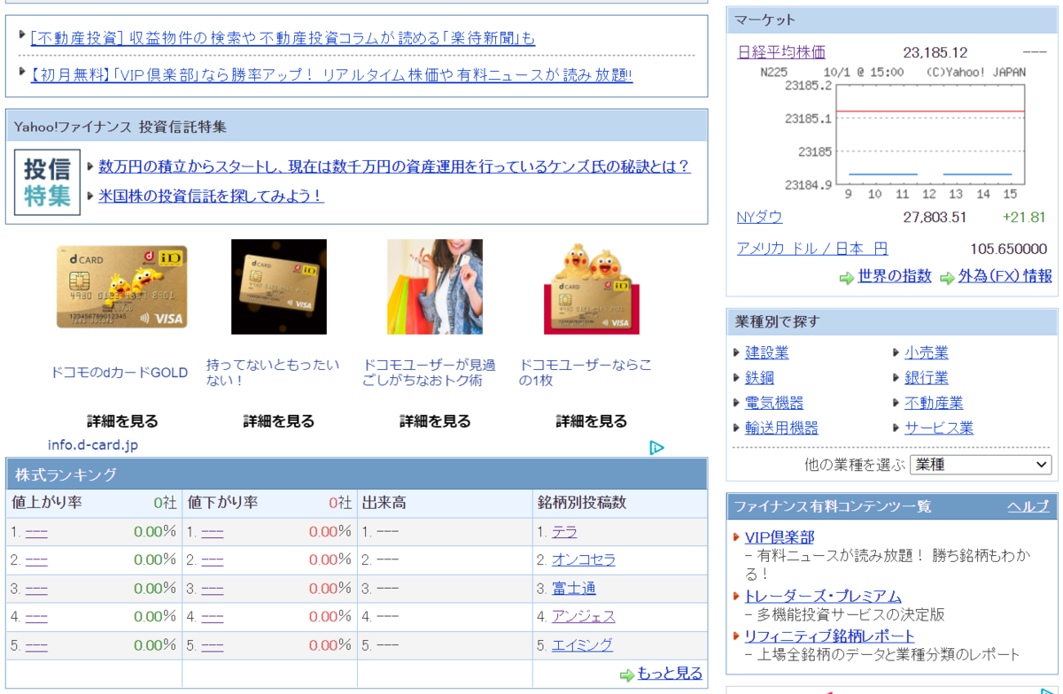Click the blue arrow bullet beside 建設業
1063x694 pixels.
736,352
